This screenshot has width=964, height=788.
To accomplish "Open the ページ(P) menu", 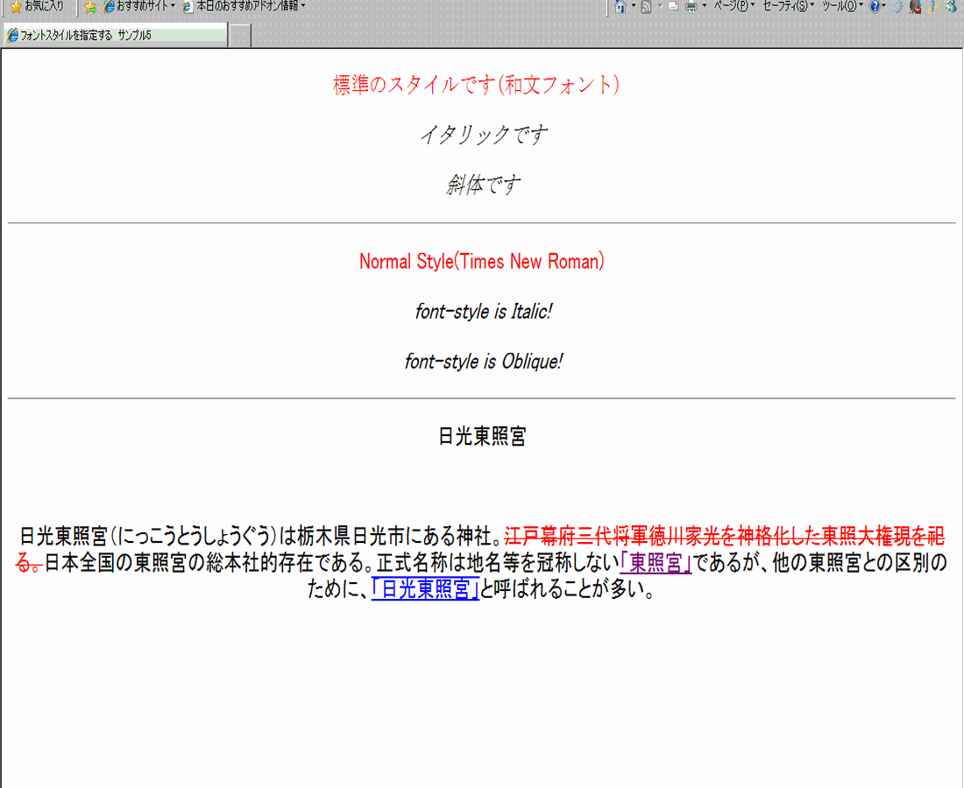I will point(734,6).
